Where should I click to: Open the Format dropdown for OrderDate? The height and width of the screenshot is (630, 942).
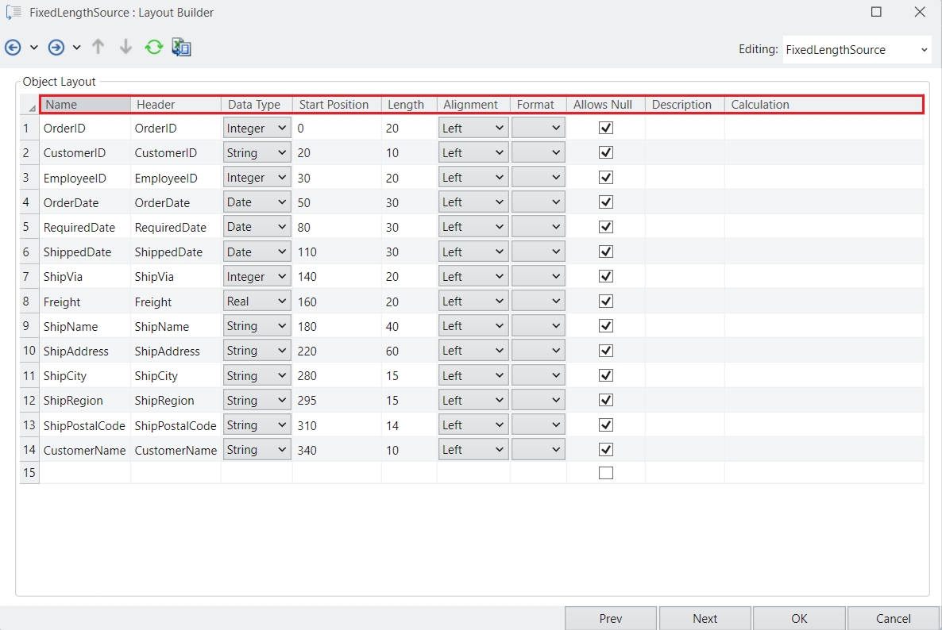539,202
